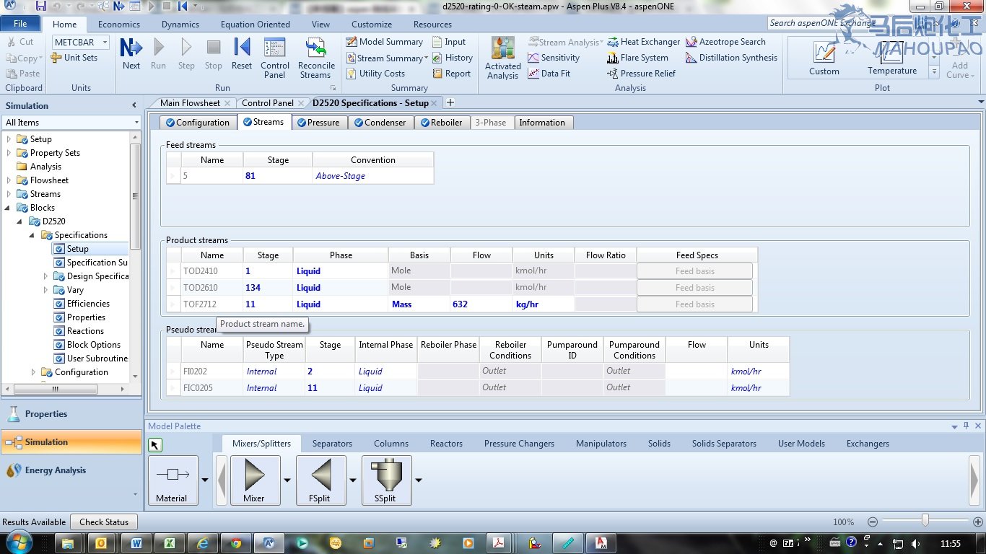Image resolution: width=986 pixels, height=554 pixels.
Task: Select the Custom plot icon
Action: point(824,58)
